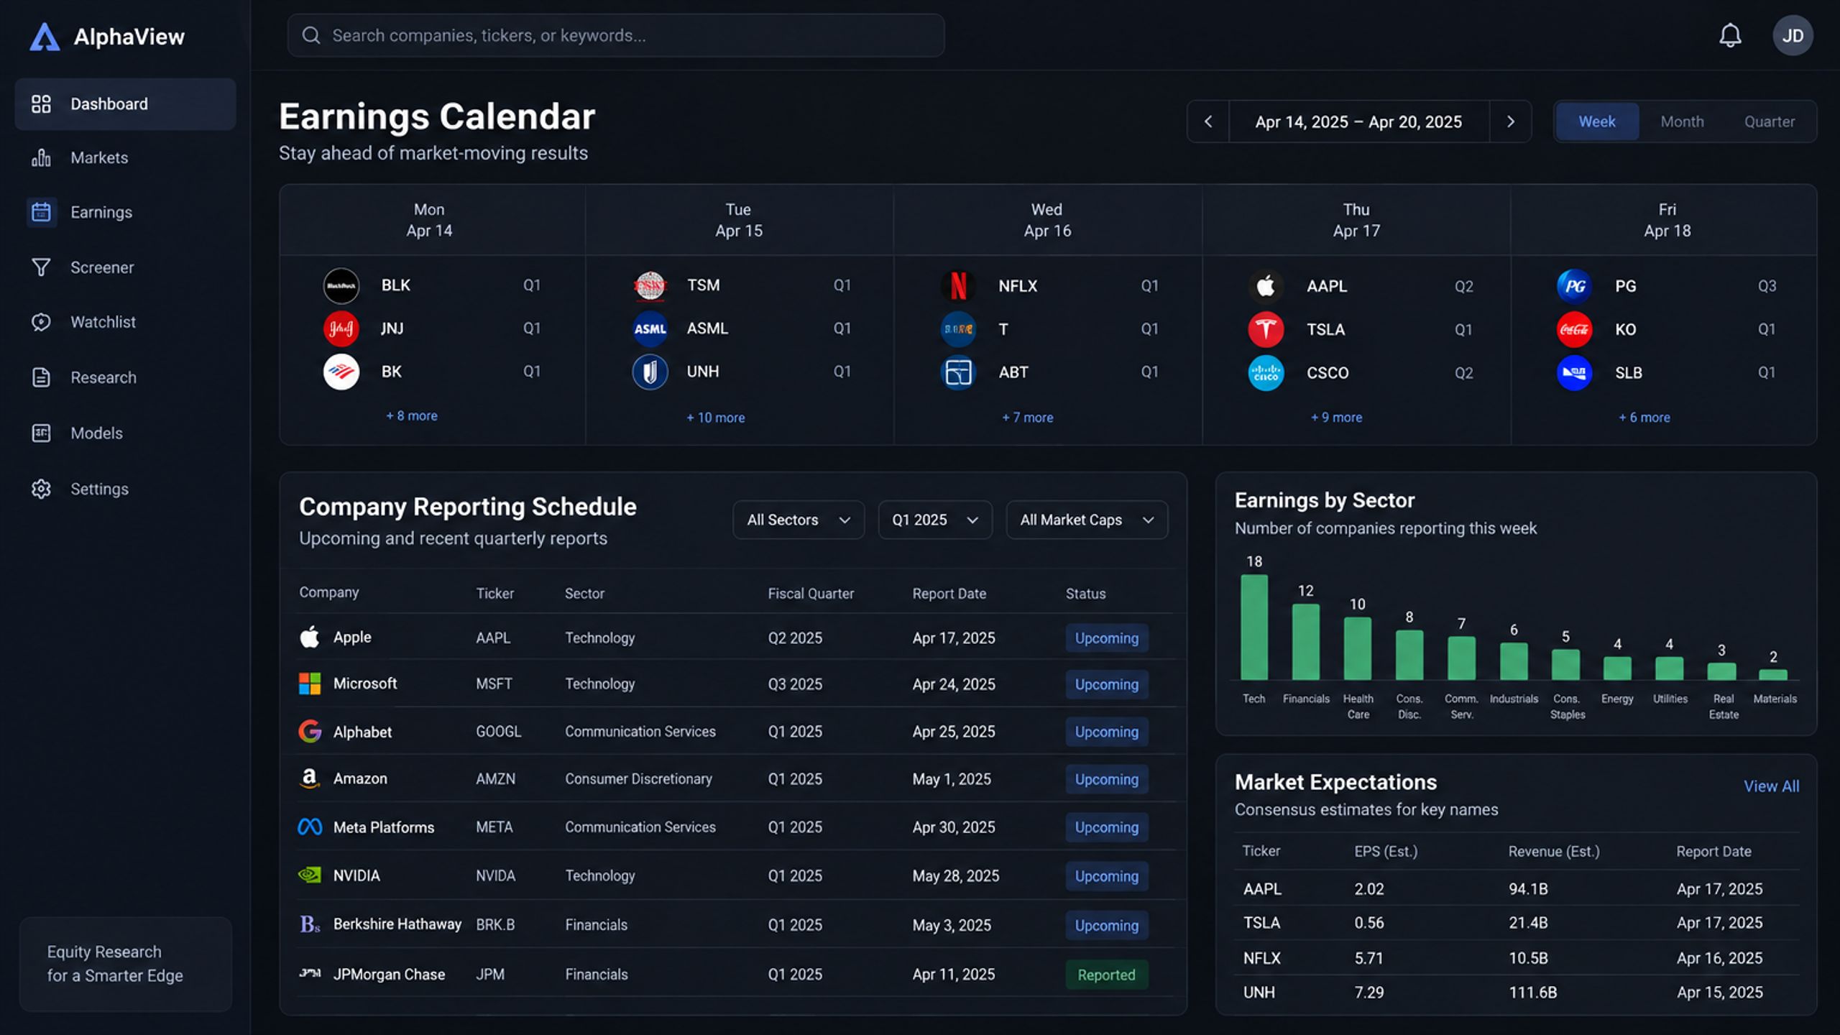Click View All in Market Expectations
Screen dimensions: 1840x1035
(x=1771, y=786)
